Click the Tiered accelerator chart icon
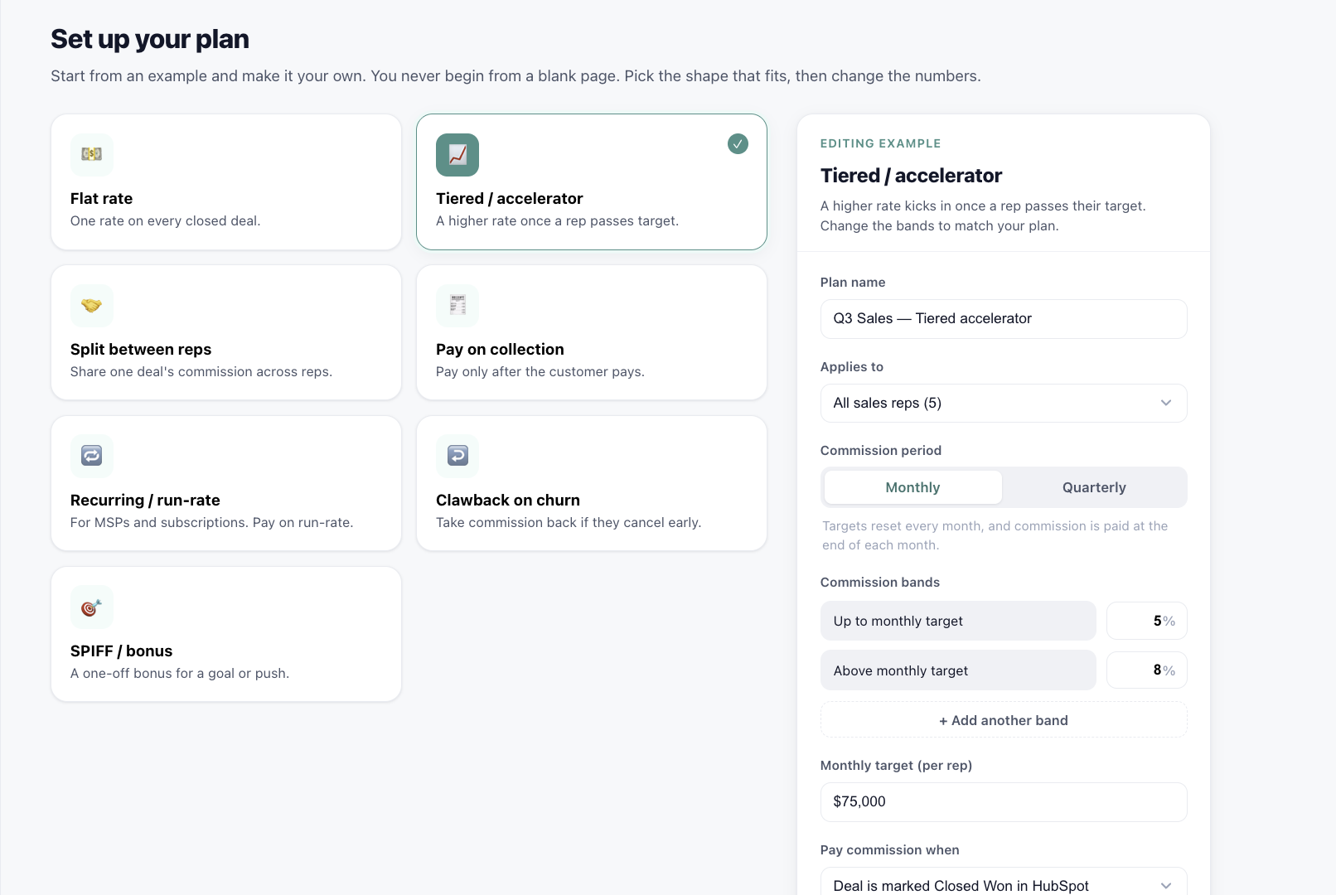Screen dimensions: 1336x895 pos(457,155)
